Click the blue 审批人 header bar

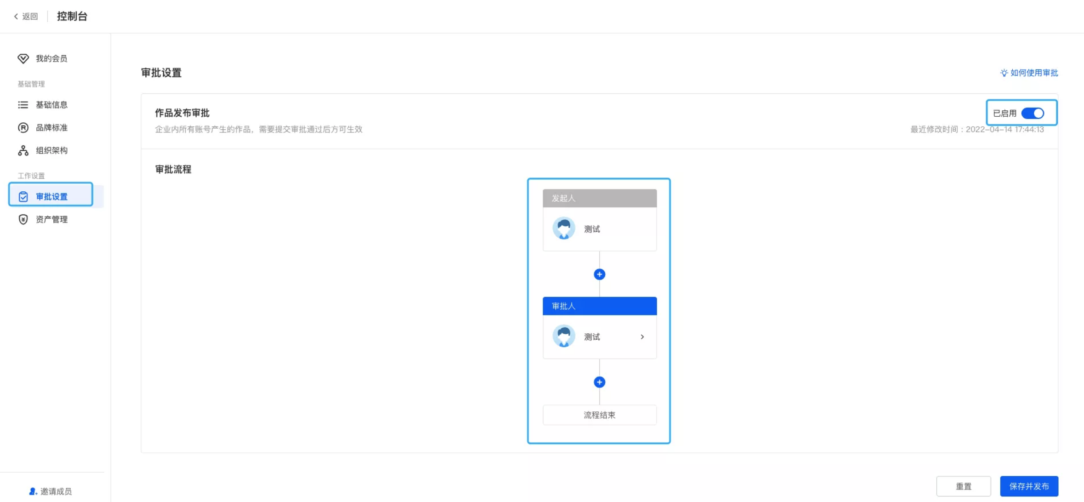[x=599, y=306]
